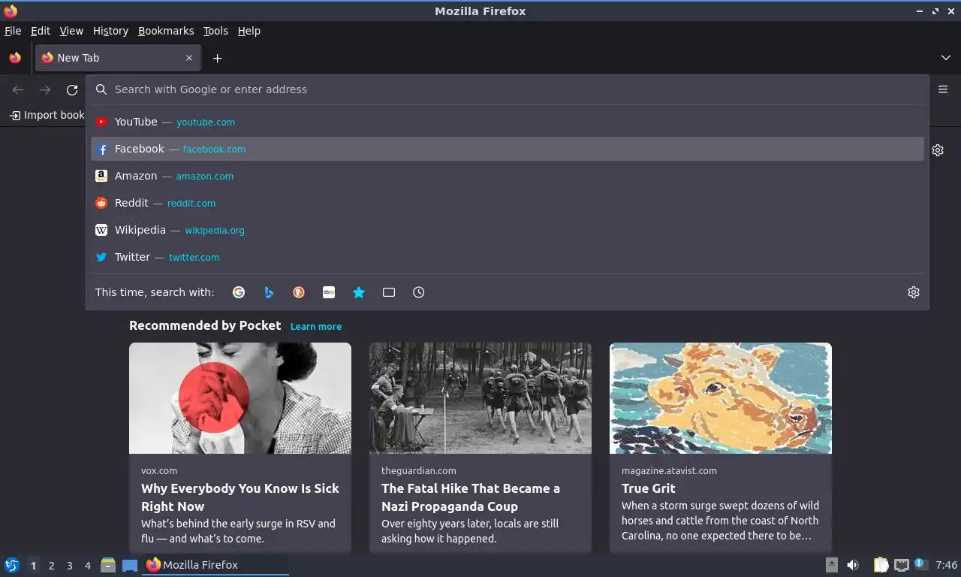Go back one page
961x577 pixels.
coord(18,89)
